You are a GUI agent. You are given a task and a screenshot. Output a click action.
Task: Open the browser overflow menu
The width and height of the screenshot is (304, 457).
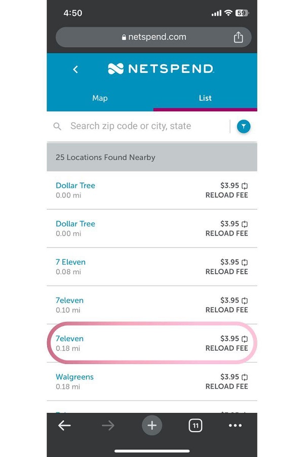[235, 426]
